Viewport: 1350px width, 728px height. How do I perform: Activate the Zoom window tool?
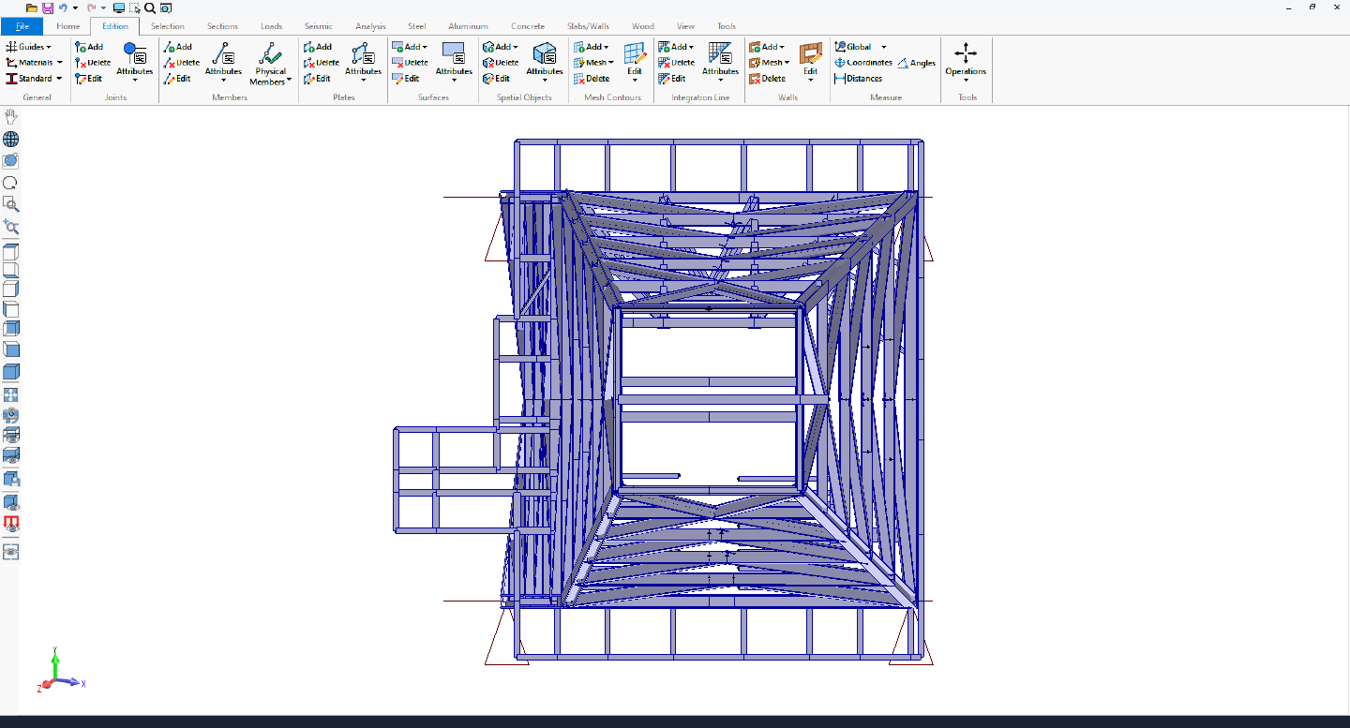[x=10, y=205]
